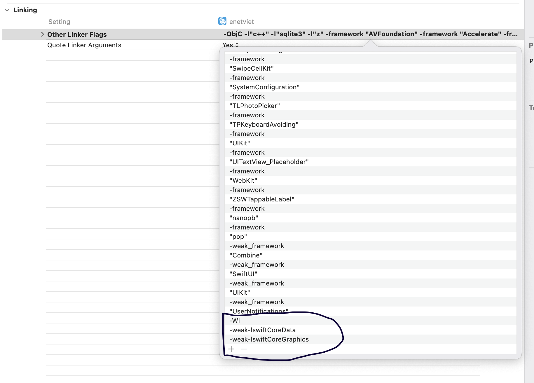Open the Quote Linker Arguments Yes dropdown
Image resolution: width=534 pixels, height=383 pixels.
coord(231,45)
